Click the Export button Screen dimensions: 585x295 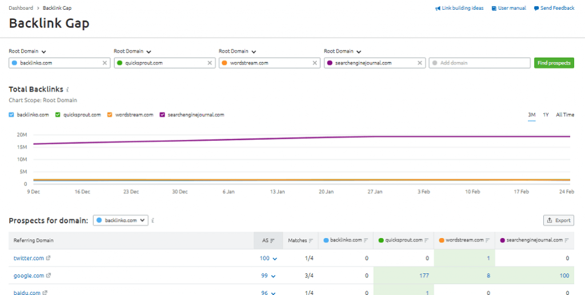559,220
